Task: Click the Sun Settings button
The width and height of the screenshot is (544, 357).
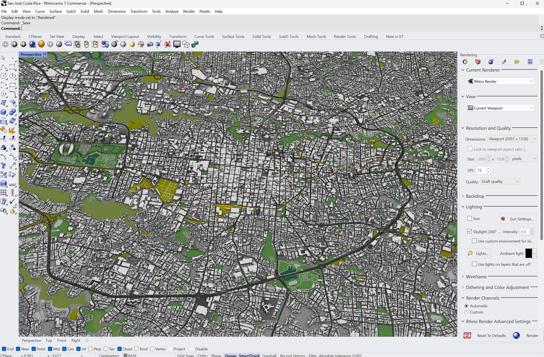Action: click(518, 219)
